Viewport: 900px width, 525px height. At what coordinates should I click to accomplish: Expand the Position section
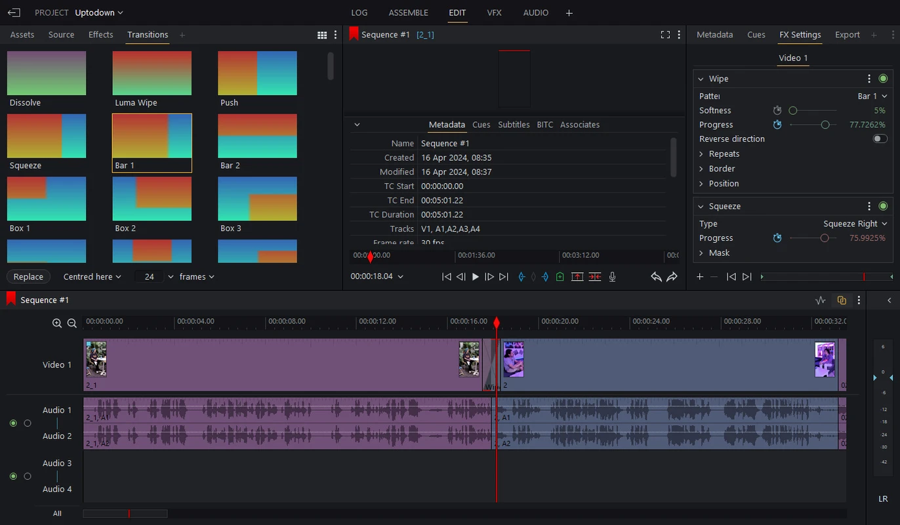click(x=719, y=184)
